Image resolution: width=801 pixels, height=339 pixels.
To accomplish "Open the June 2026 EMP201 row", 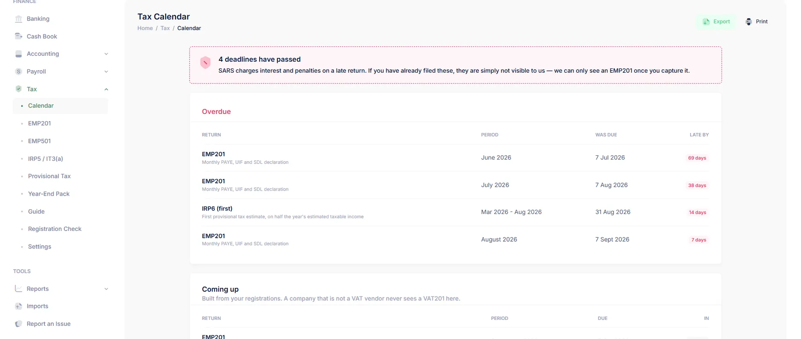I will coord(455,158).
